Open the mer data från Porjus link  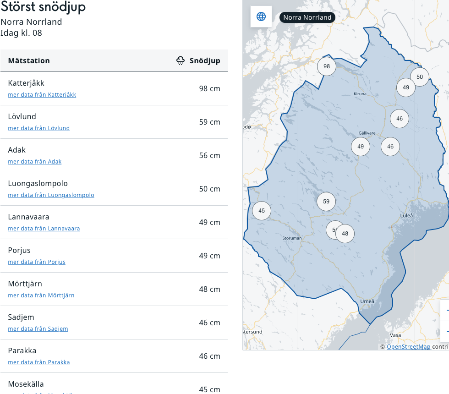(x=37, y=262)
